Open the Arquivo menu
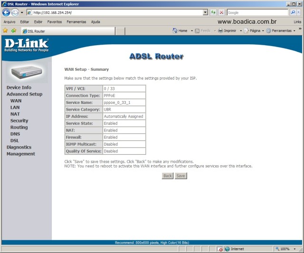The width and height of the screenshot is (304, 253). (9, 22)
